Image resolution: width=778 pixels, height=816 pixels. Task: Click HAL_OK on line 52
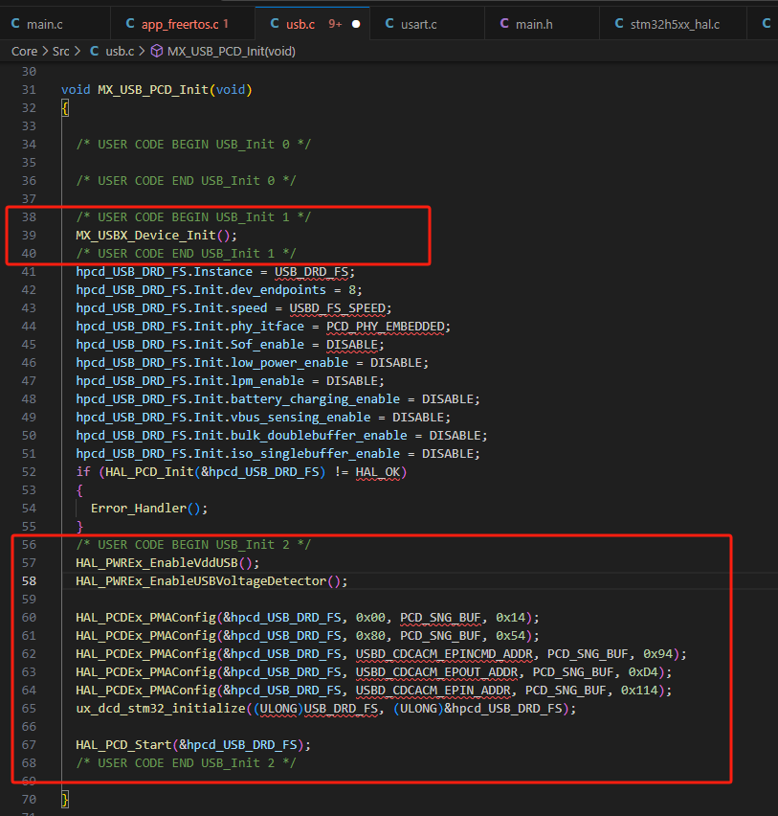point(378,472)
